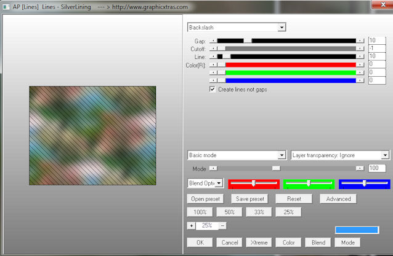Click the Blend button
Image resolution: width=393 pixels, height=256 pixels.
coord(318,242)
